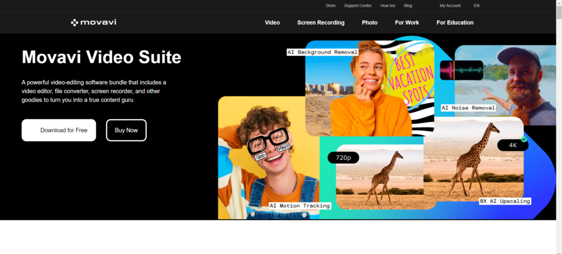Visit the Blog link
Screen dimensions: 562x254
408,5
